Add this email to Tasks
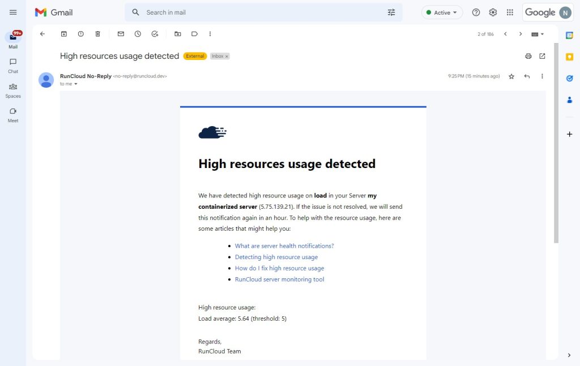This screenshot has height=366, width=580. 155,34
